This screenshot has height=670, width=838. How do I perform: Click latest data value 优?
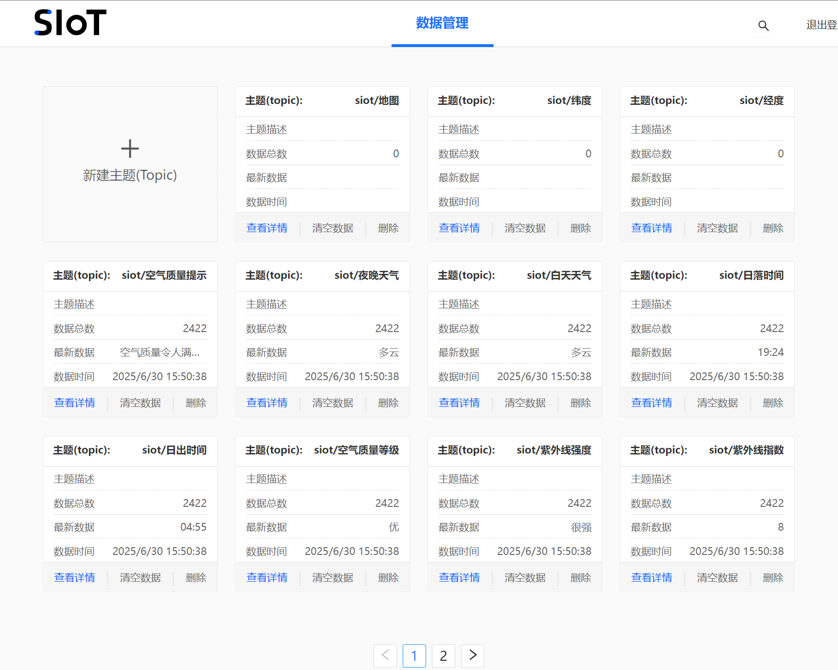click(394, 527)
